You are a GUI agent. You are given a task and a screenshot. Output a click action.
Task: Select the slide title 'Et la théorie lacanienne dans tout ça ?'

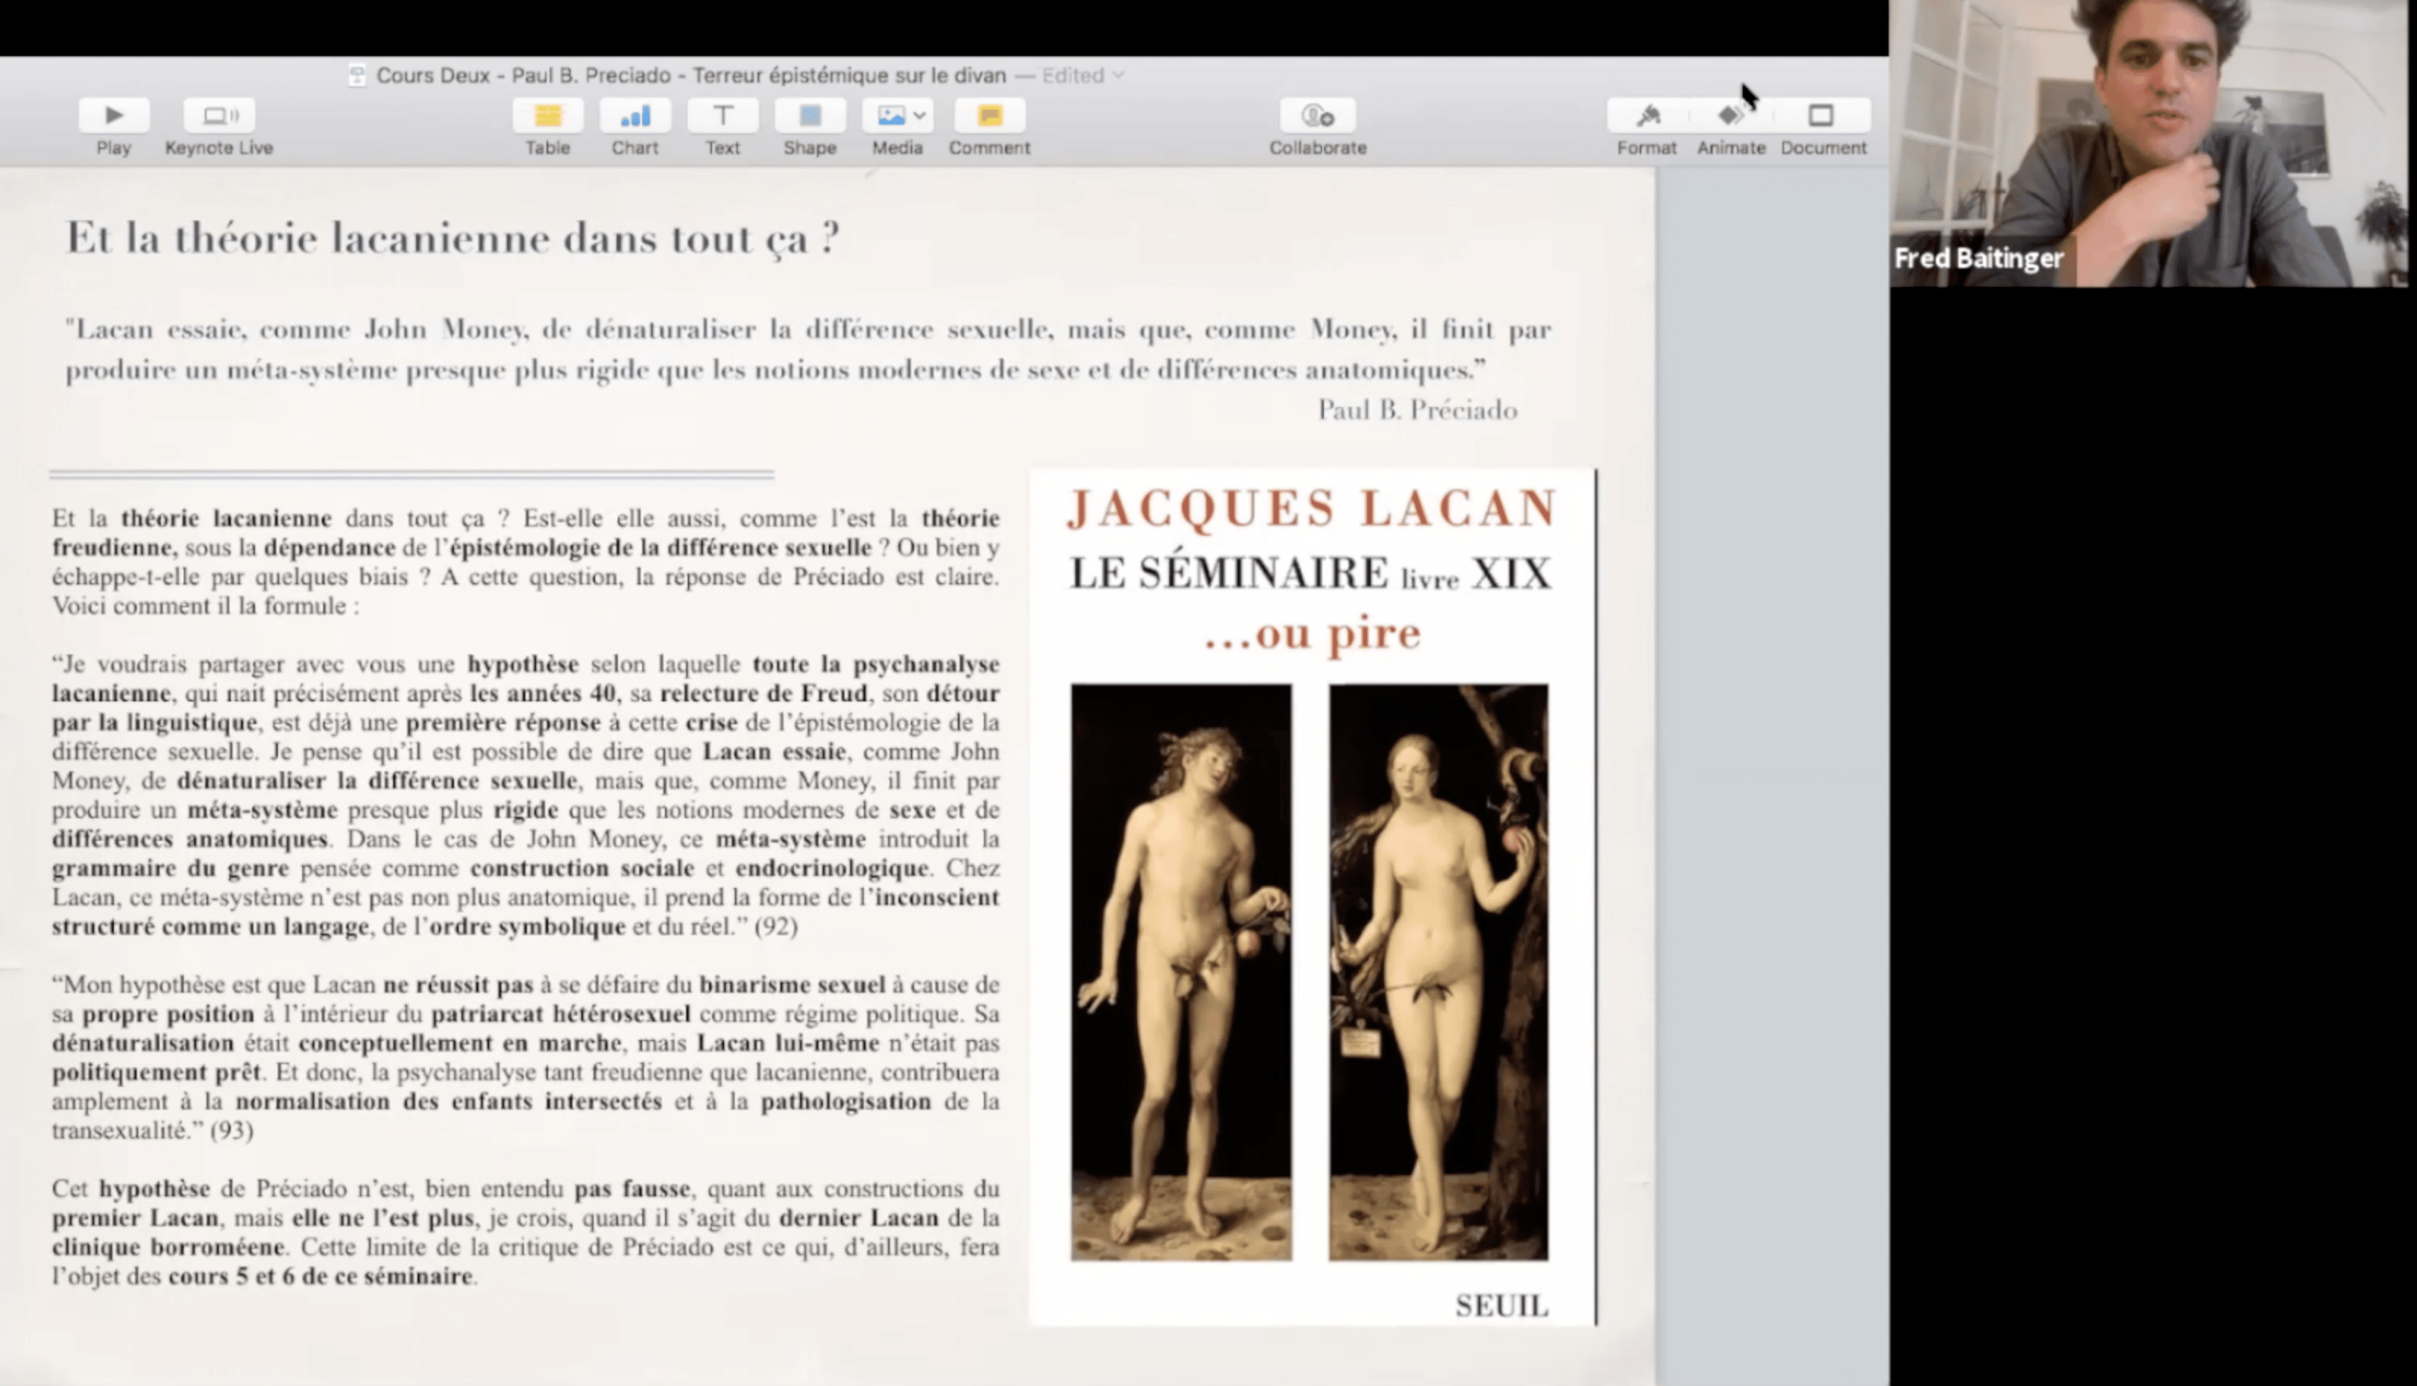(452, 238)
